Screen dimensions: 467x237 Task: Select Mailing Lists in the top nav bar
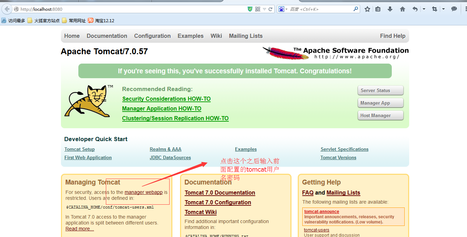pos(246,36)
